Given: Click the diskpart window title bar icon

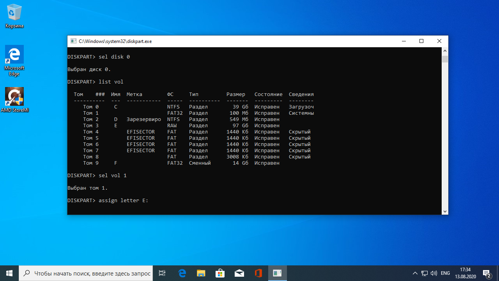Looking at the screenshot, I should 73,41.
